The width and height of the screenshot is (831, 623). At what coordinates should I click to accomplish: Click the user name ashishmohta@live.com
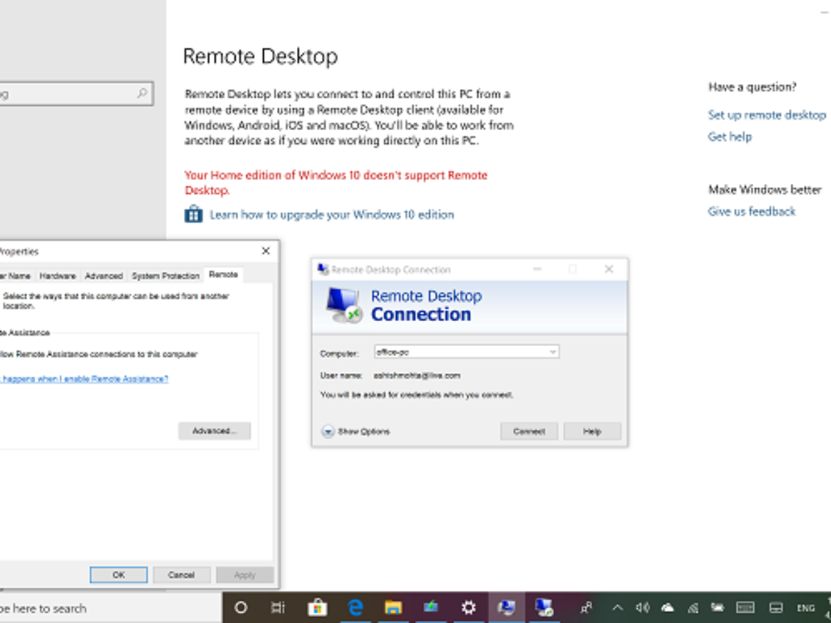[x=417, y=375]
